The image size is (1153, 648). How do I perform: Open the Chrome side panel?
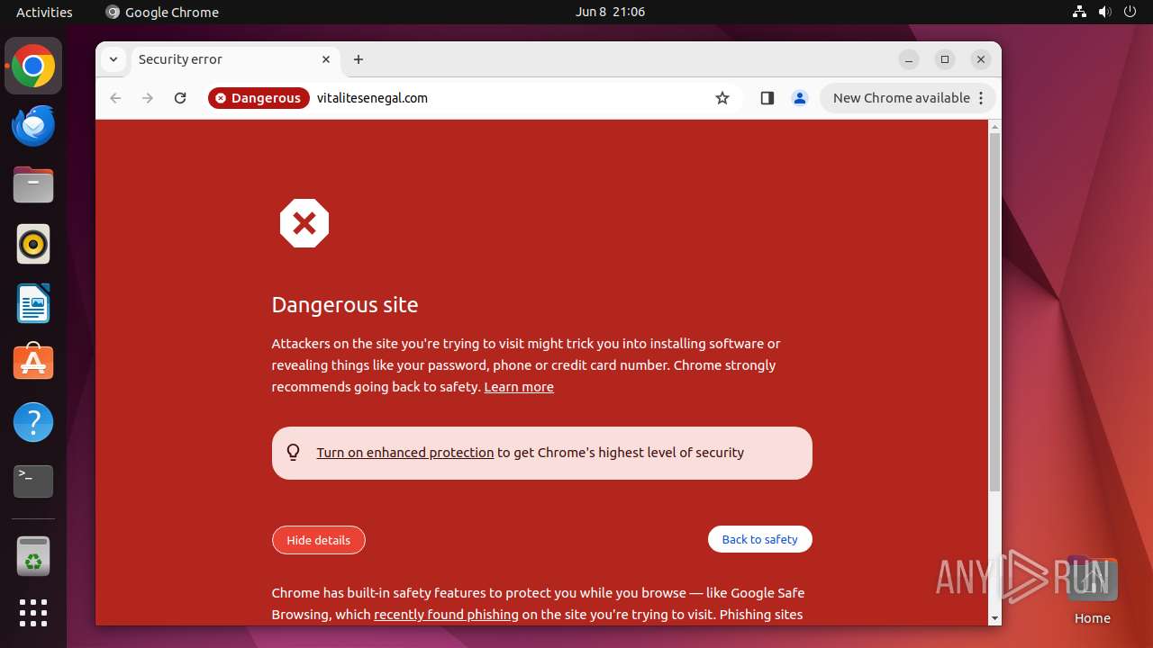pos(767,98)
